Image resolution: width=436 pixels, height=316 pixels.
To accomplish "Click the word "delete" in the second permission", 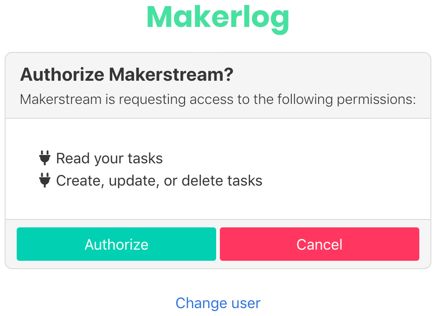I will [x=203, y=180].
